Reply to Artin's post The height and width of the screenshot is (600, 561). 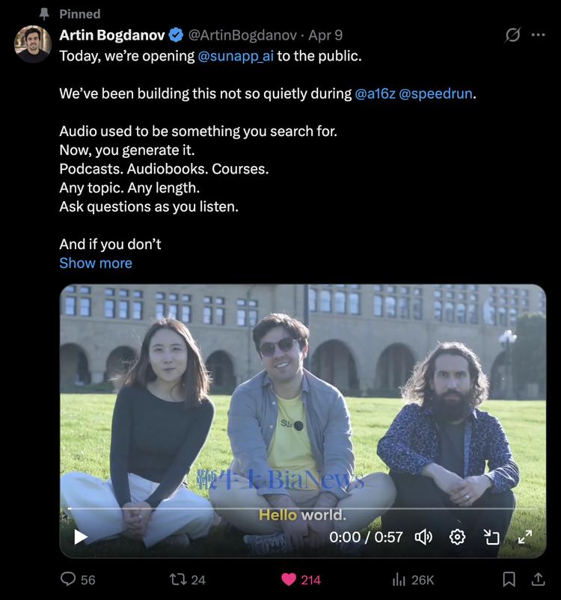coord(67,579)
